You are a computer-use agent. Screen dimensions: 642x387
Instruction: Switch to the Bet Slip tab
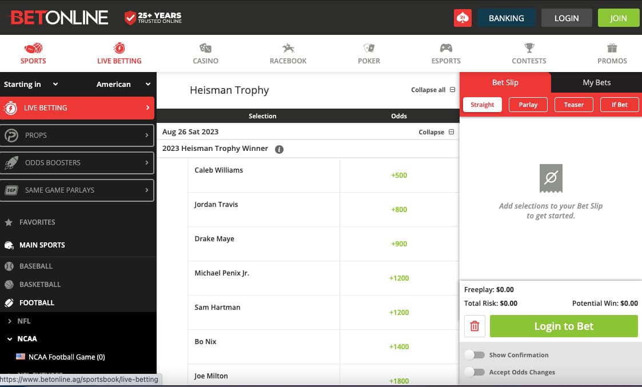tap(505, 82)
